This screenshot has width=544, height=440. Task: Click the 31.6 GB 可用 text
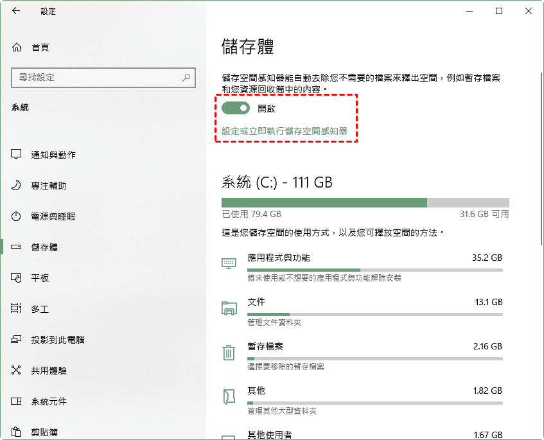485,214
